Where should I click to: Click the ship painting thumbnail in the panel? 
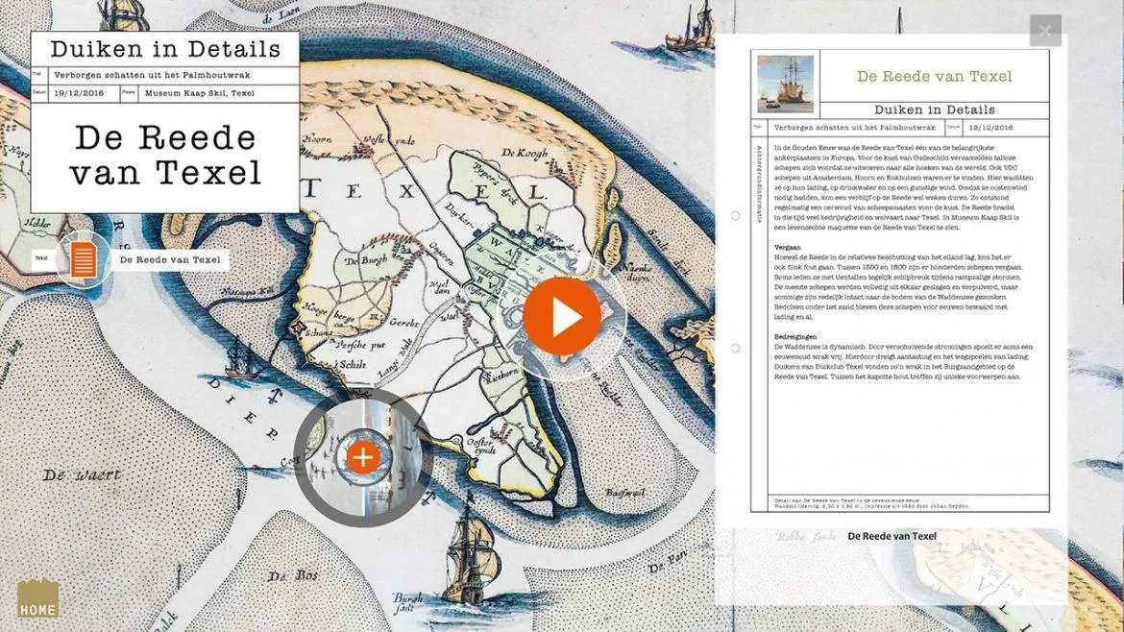(785, 85)
